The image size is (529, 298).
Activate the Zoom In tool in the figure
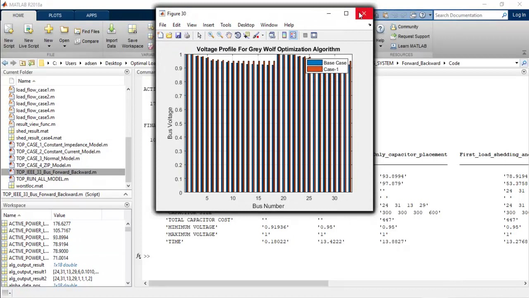[x=211, y=36]
